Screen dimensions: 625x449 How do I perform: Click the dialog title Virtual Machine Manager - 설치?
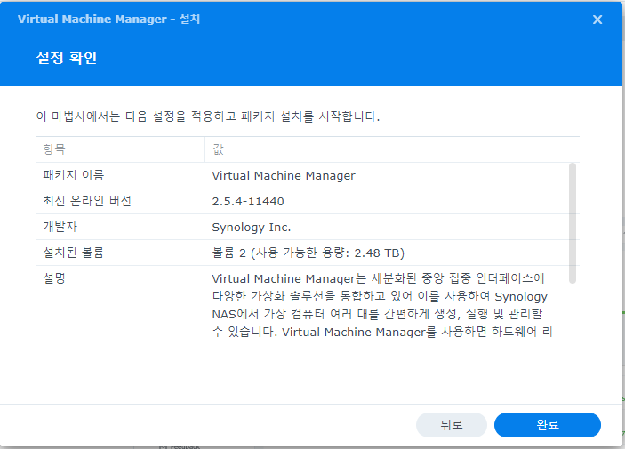click(x=108, y=20)
